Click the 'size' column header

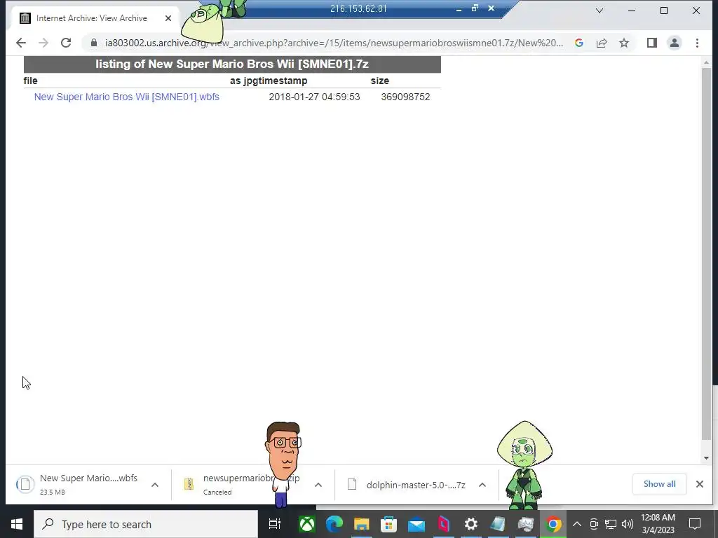click(x=379, y=81)
